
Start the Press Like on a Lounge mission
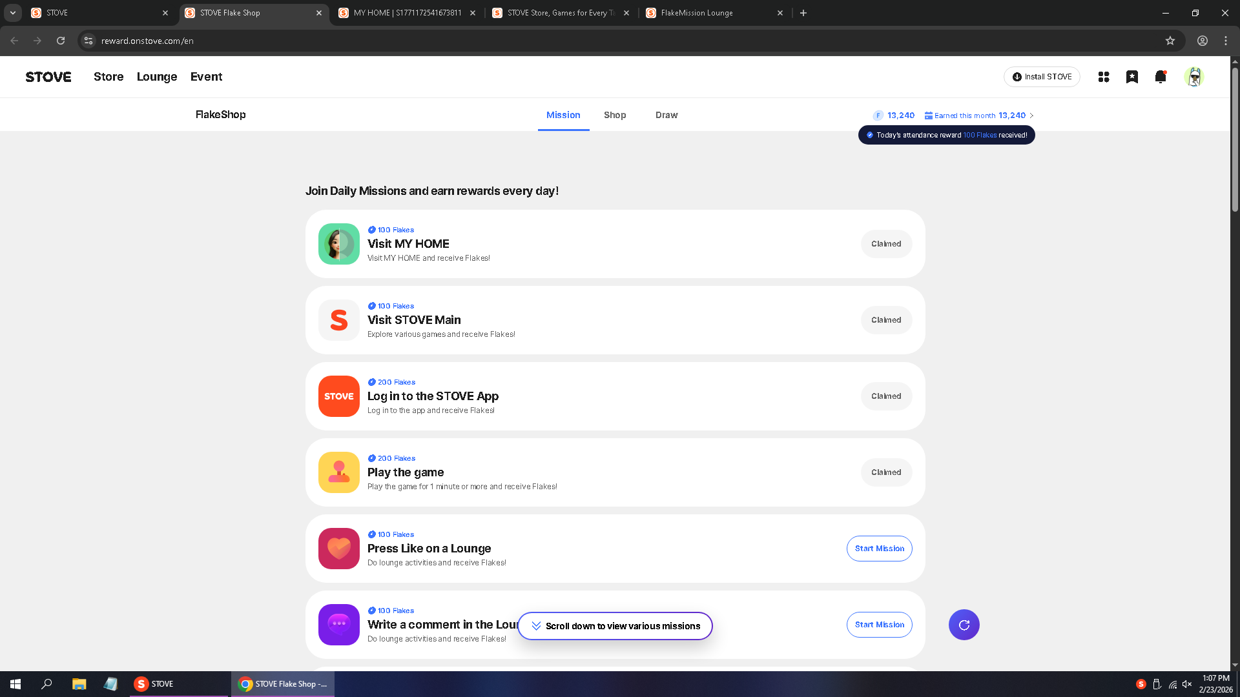click(879, 549)
